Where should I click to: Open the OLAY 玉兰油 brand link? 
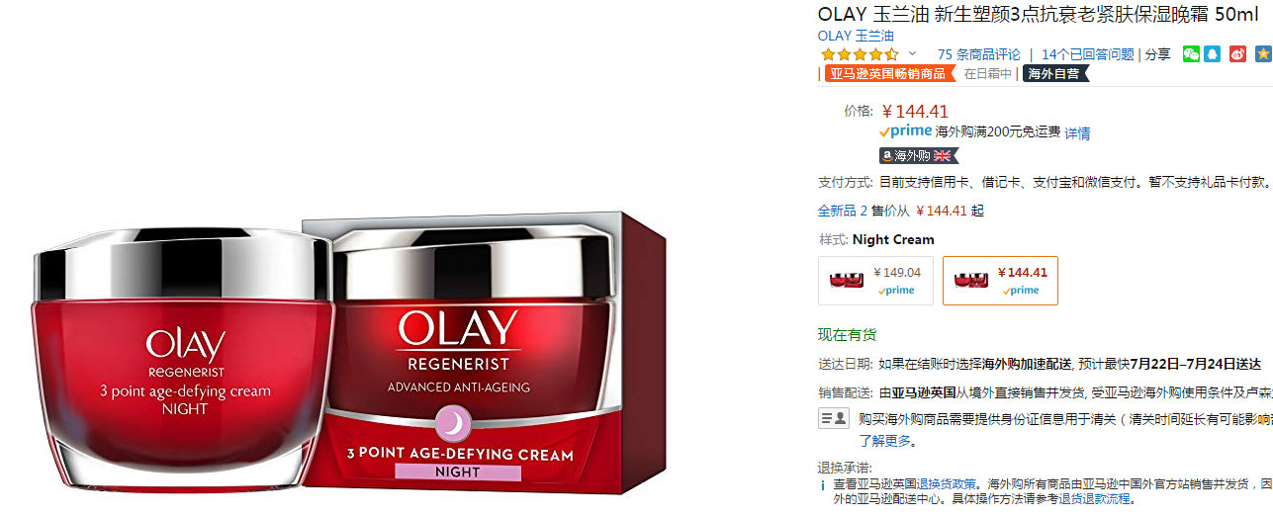856,36
